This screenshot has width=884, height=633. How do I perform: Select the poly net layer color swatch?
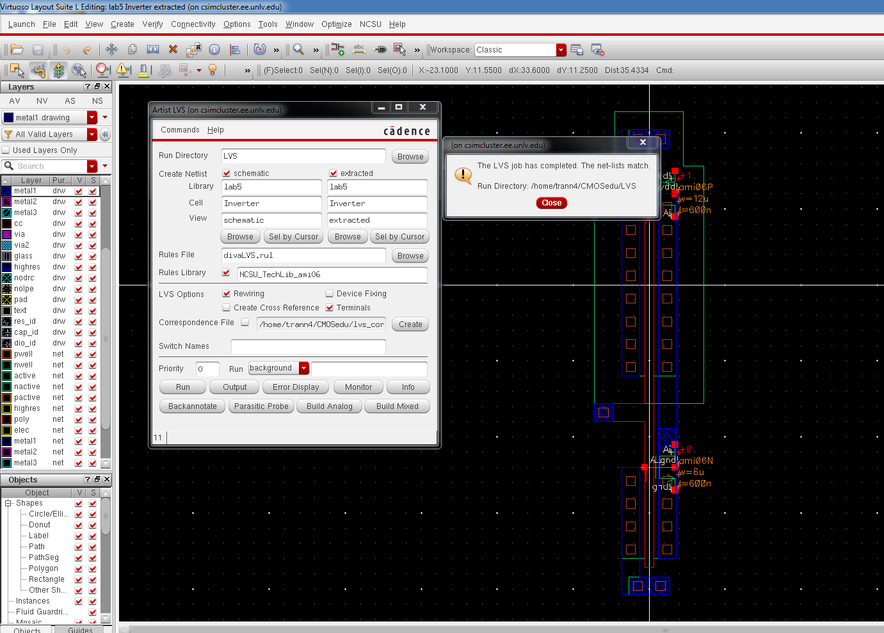coord(7,419)
